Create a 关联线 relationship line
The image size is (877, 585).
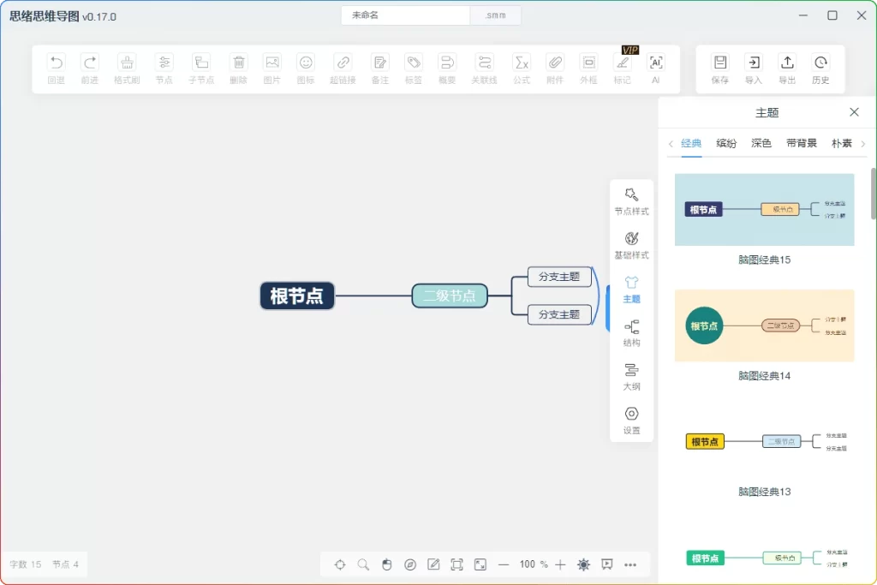pos(483,69)
